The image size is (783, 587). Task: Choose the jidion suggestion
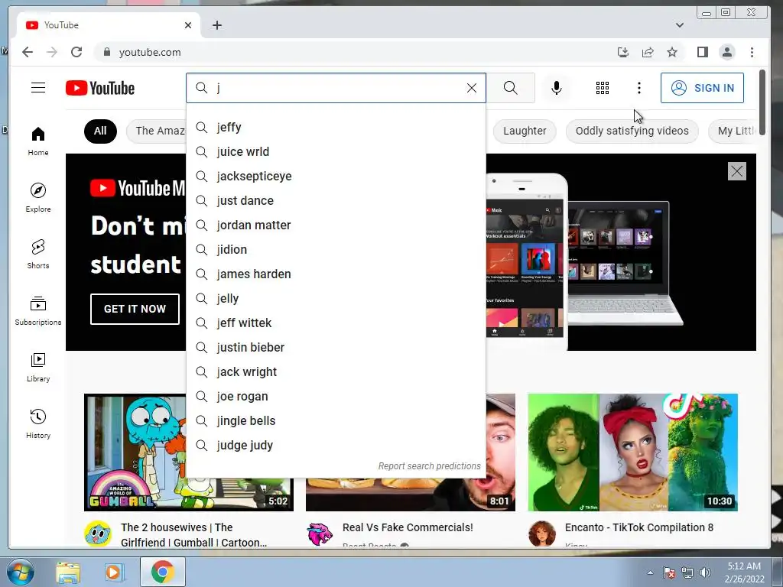[x=336, y=250]
